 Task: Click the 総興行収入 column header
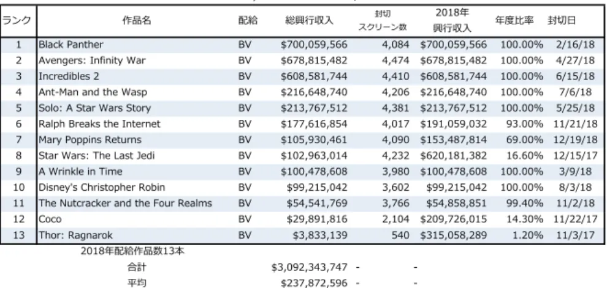click(309, 20)
